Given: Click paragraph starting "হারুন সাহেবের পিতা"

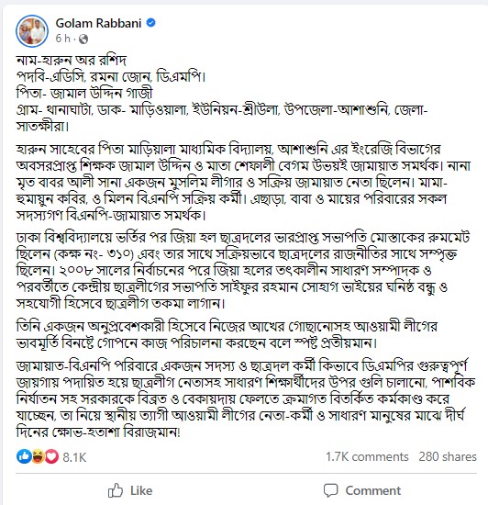Looking at the screenshot, I should click(x=243, y=182).
